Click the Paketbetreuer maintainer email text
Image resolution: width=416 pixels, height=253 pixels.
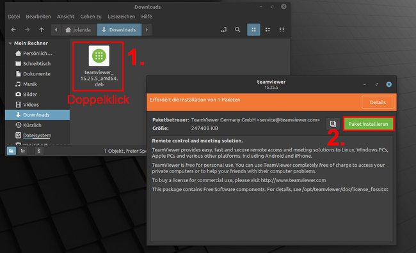pyautogui.click(x=288, y=120)
